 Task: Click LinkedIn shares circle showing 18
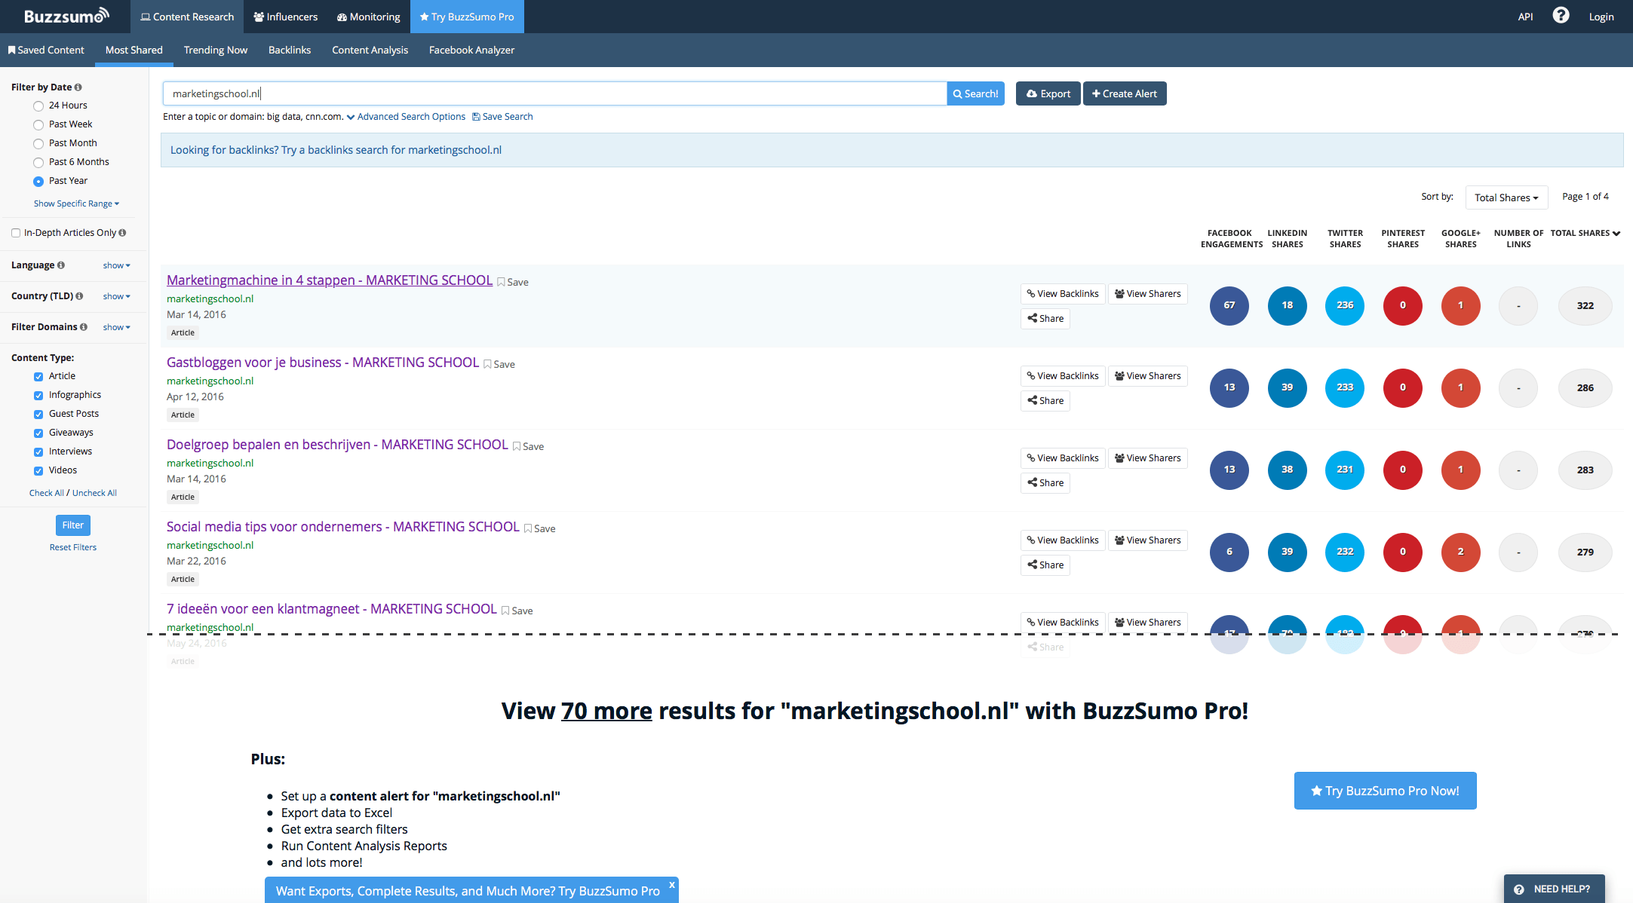pos(1287,305)
